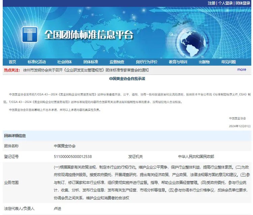Open the 社会团体 menu item

[x=64, y=62]
